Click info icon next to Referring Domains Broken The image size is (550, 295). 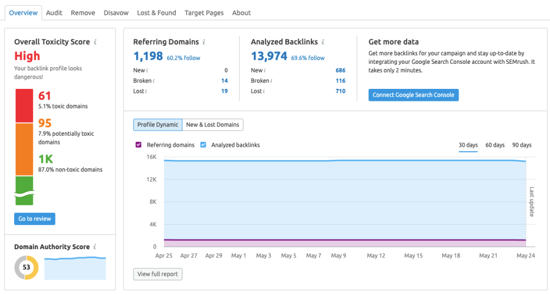pyautogui.click(x=154, y=81)
